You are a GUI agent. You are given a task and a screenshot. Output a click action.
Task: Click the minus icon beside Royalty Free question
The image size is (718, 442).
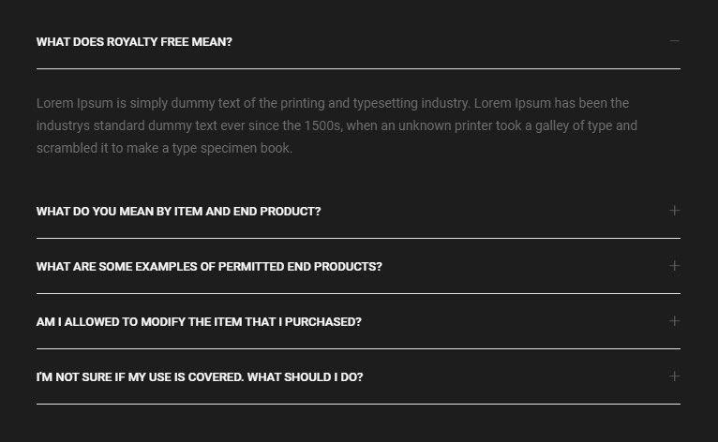[x=674, y=41]
